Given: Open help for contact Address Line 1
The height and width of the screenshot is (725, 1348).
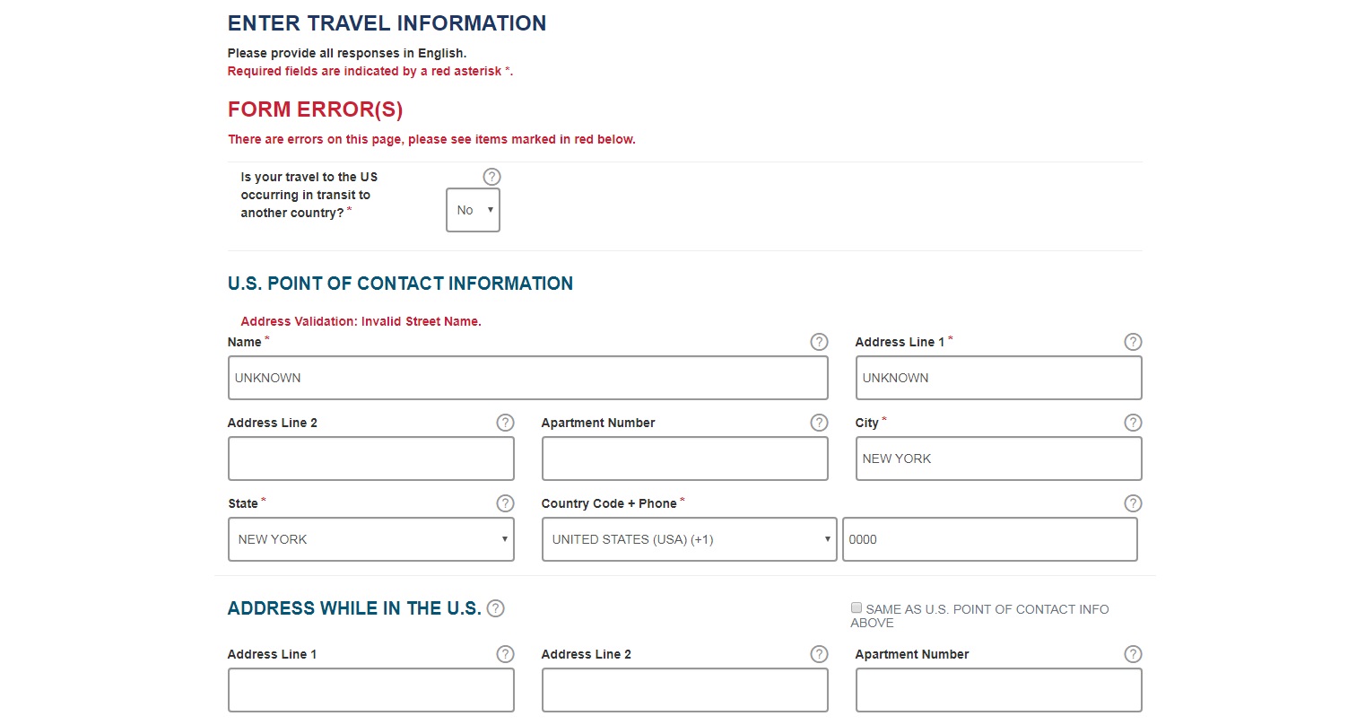Looking at the screenshot, I should (1133, 342).
